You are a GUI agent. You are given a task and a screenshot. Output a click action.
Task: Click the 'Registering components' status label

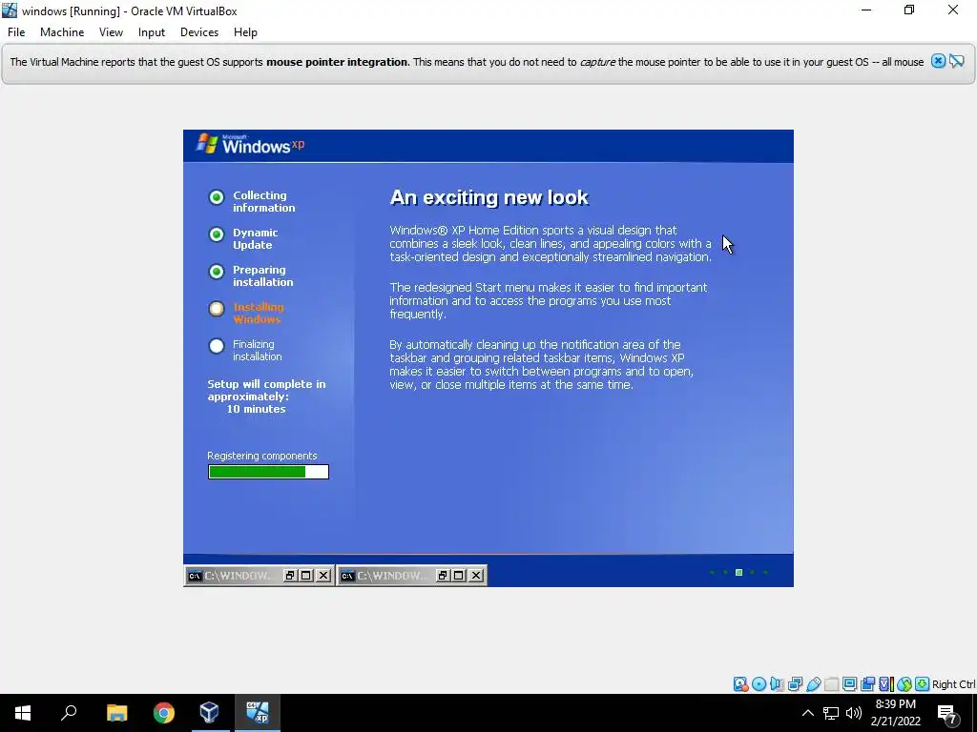262,456
